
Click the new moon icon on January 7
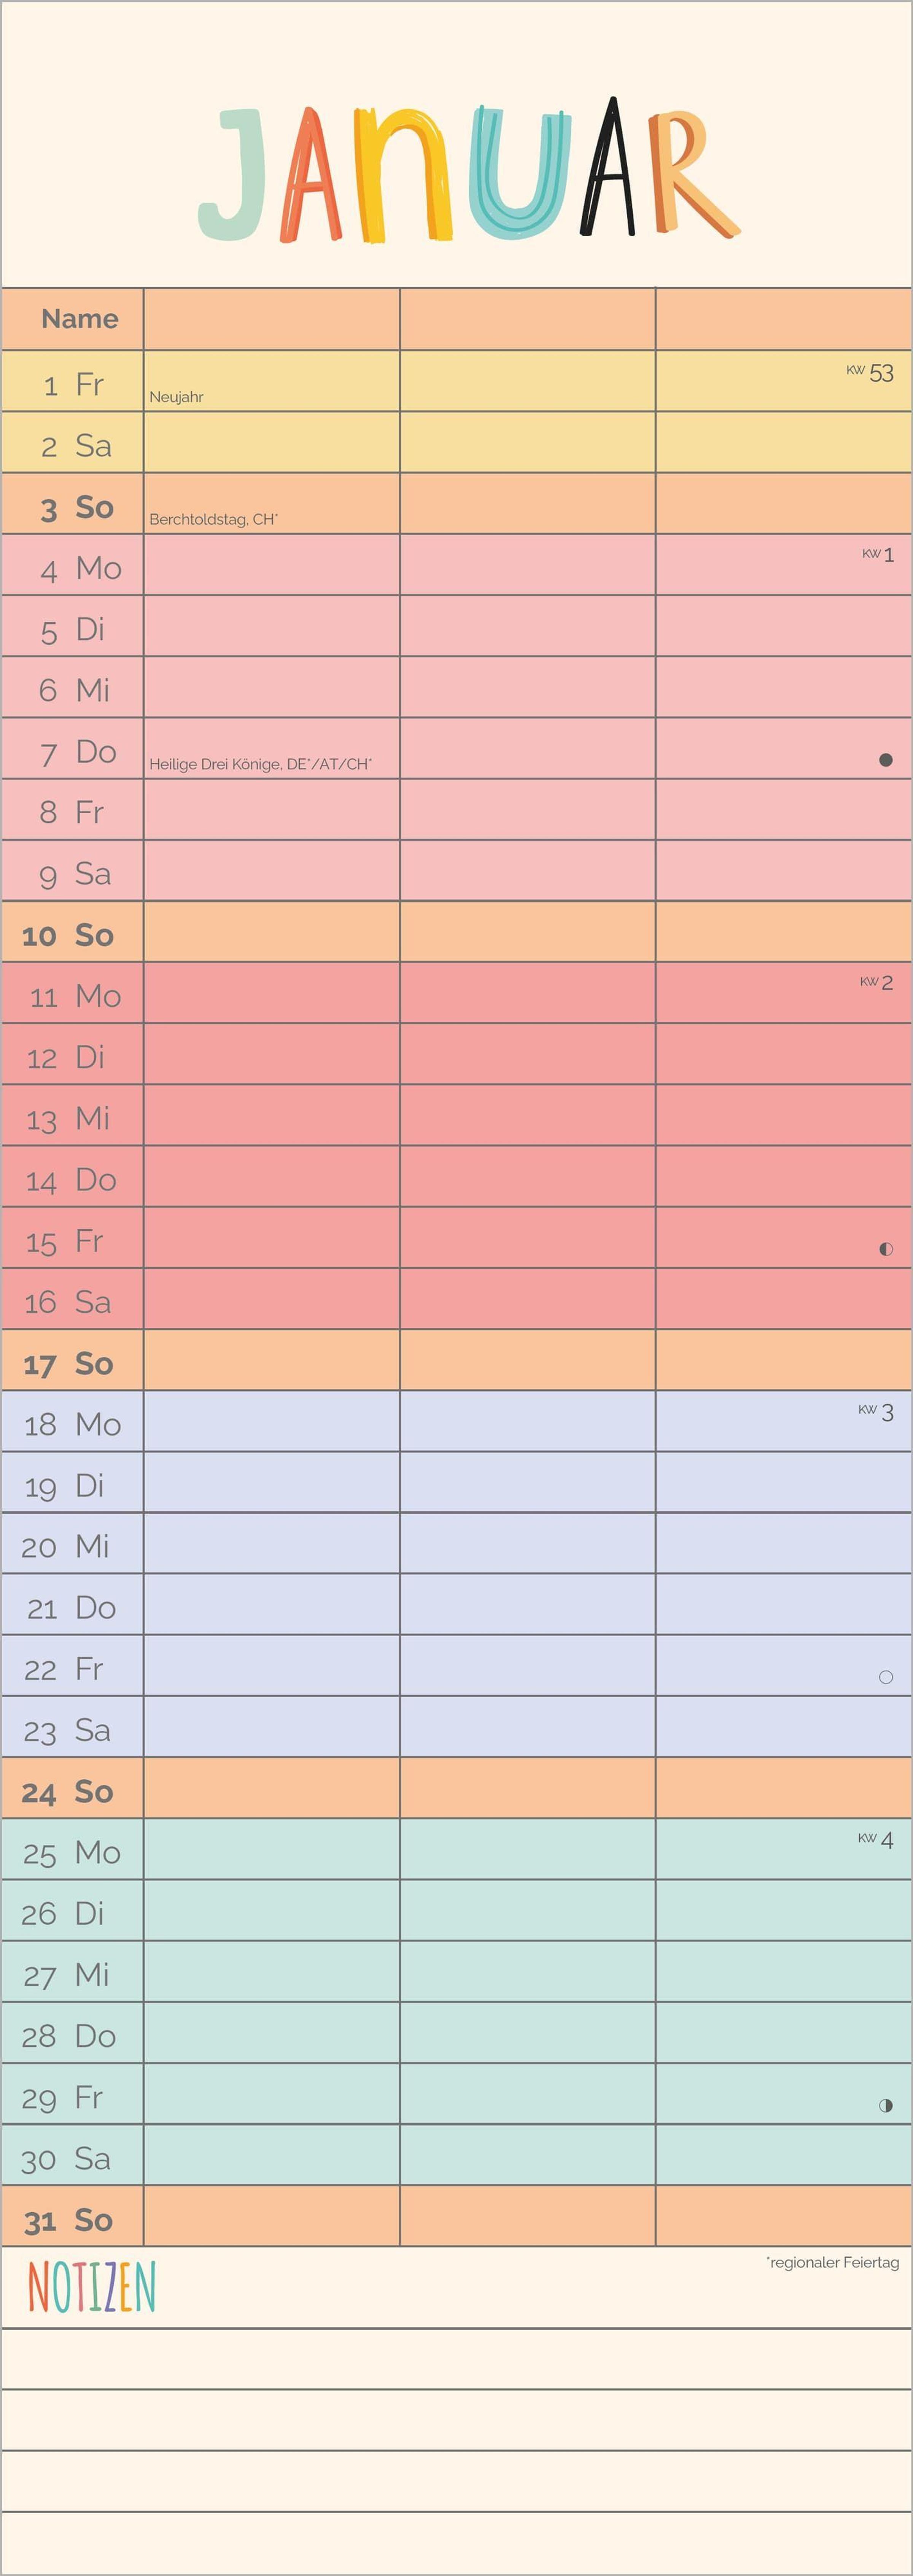click(885, 760)
